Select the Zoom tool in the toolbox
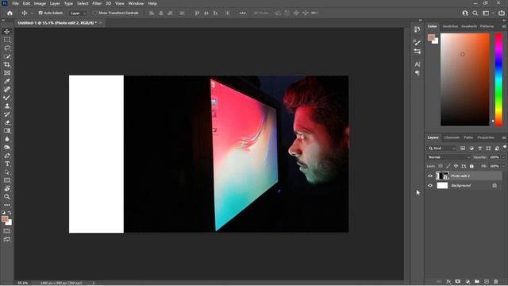 point(7,197)
